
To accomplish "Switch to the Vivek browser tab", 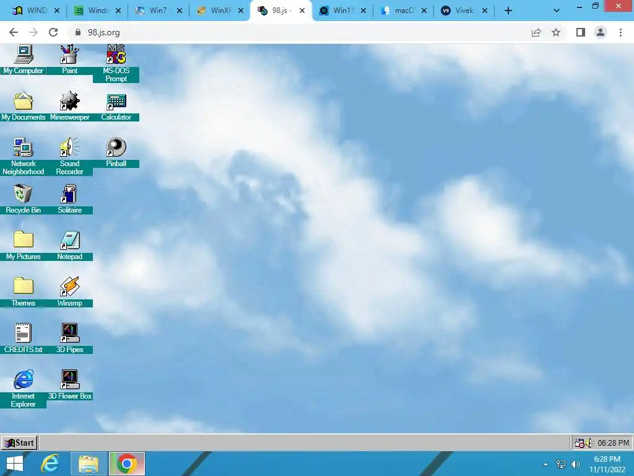I will pyautogui.click(x=464, y=11).
